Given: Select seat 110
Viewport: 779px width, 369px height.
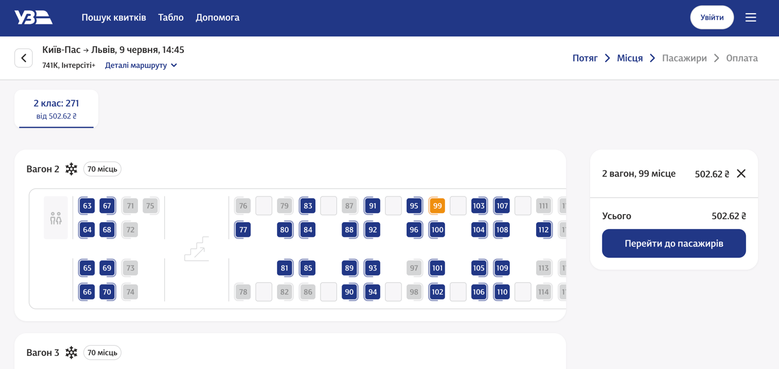Looking at the screenshot, I should (502, 292).
